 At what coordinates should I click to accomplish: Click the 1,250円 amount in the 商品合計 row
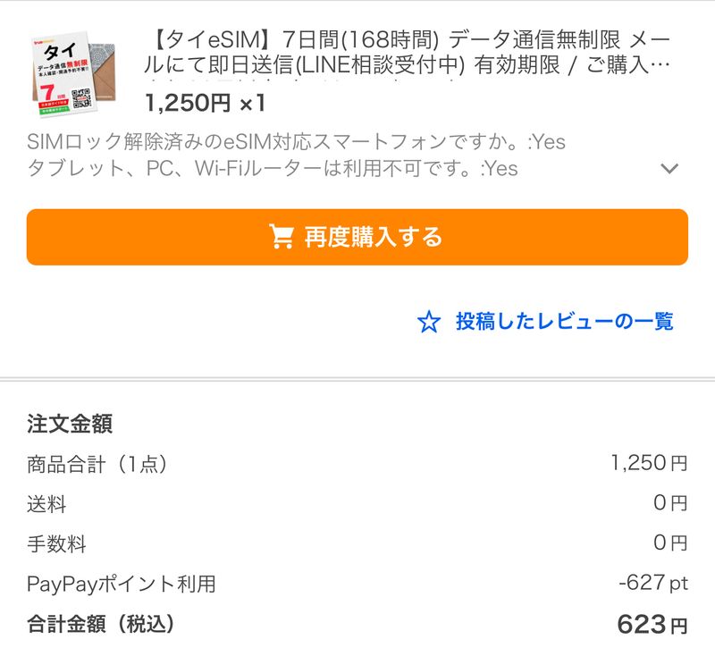[649, 463]
